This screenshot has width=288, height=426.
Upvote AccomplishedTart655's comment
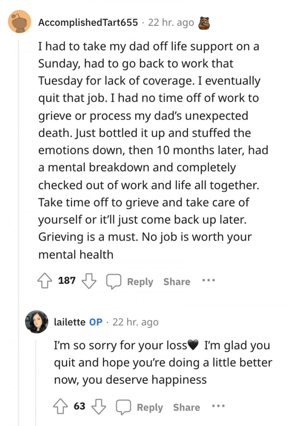coord(44,281)
